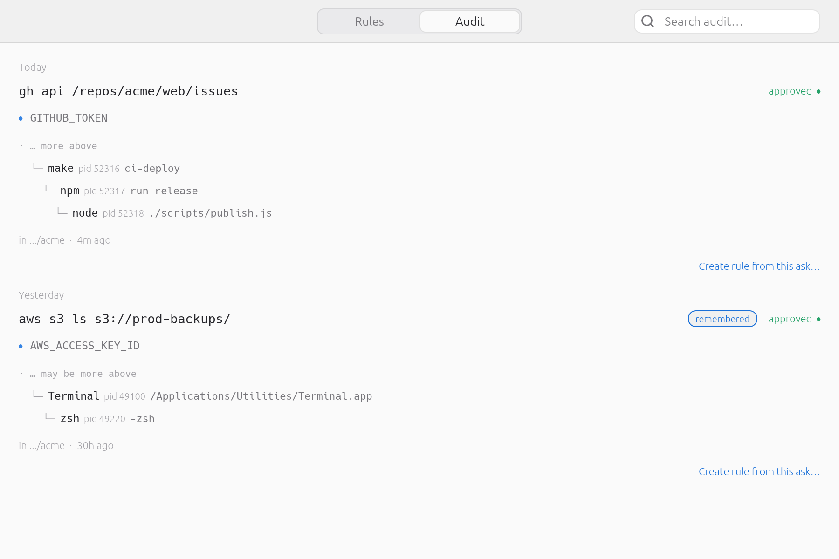This screenshot has height=559, width=839.
Task: Click the zsh pid 49220 process row
Action: [x=99, y=418]
